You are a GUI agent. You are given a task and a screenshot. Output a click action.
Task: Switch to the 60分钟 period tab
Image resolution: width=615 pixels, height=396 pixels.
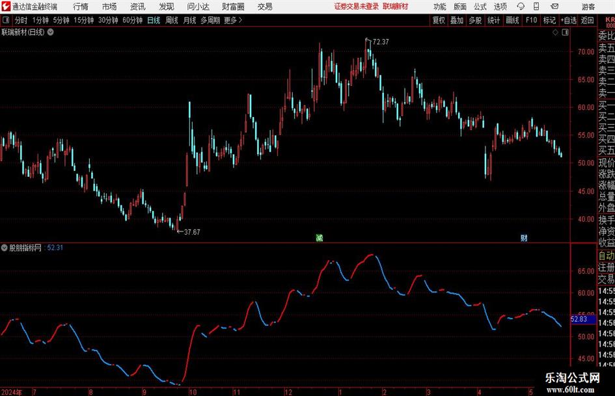tap(133, 20)
